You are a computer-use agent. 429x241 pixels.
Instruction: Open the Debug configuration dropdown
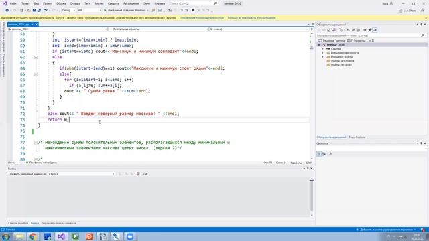68,11
